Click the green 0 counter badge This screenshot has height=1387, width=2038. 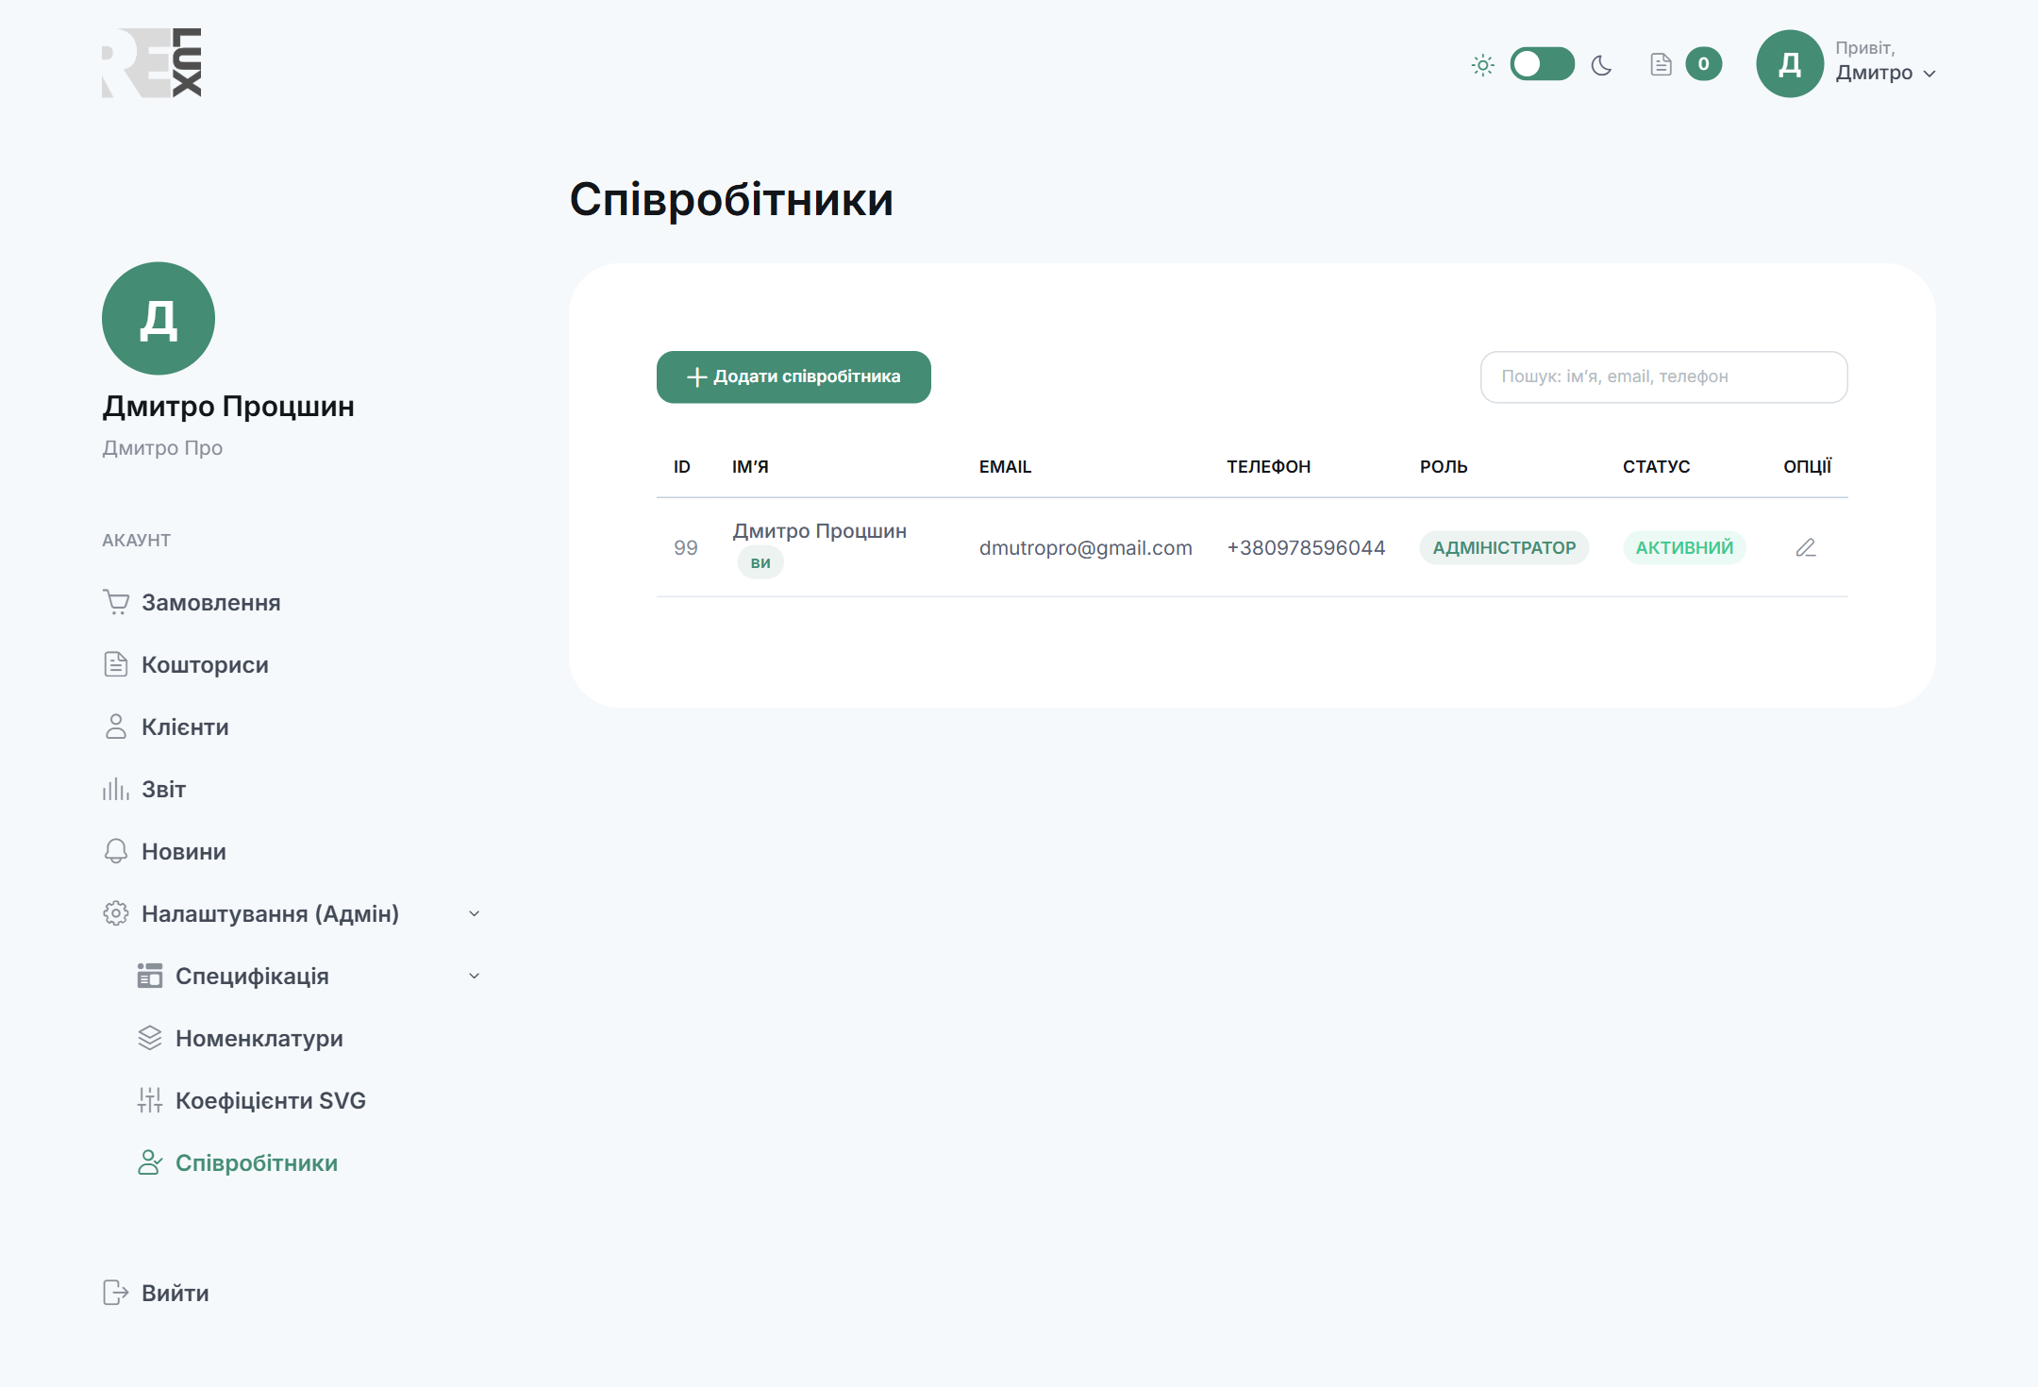[1704, 64]
